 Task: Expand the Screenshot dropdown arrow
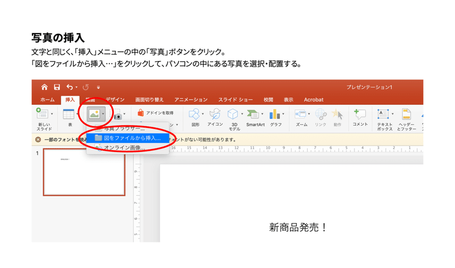point(125,114)
